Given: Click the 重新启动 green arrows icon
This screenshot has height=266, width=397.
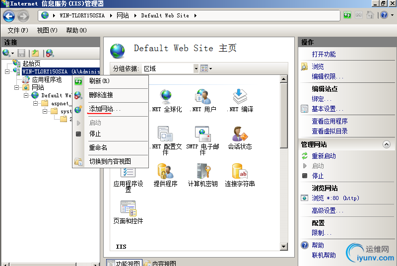Looking at the screenshot, I should click(x=305, y=156).
